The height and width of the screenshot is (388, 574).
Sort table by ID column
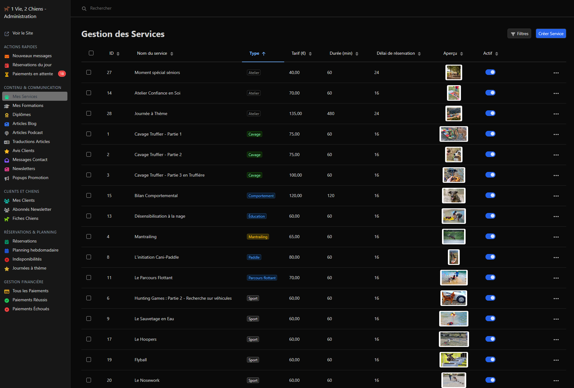click(x=114, y=53)
